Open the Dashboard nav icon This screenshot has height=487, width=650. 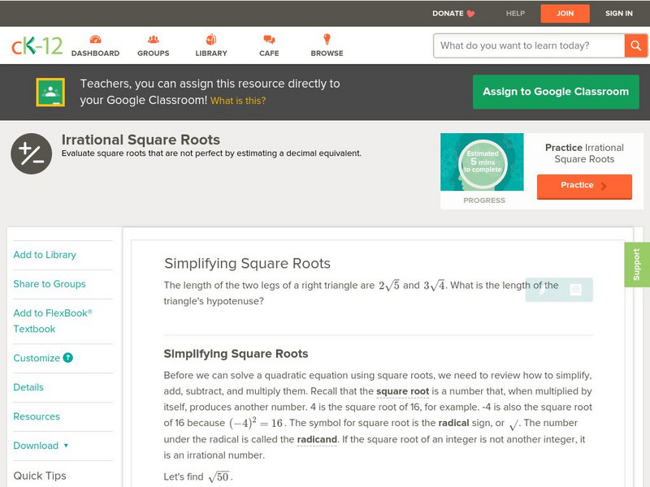(95, 40)
